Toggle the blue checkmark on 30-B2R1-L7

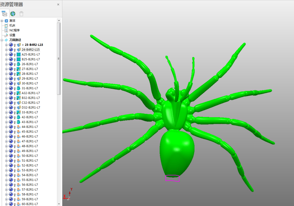(11, 83)
